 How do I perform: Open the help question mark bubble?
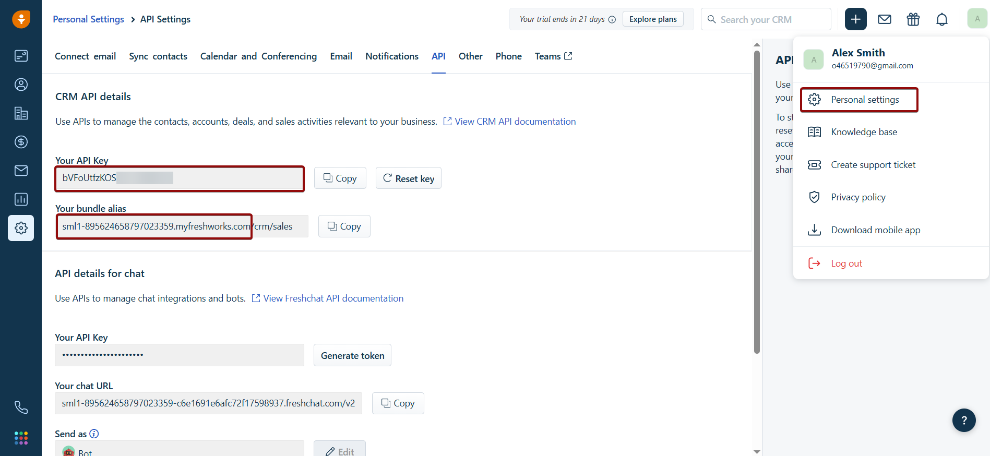(963, 420)
